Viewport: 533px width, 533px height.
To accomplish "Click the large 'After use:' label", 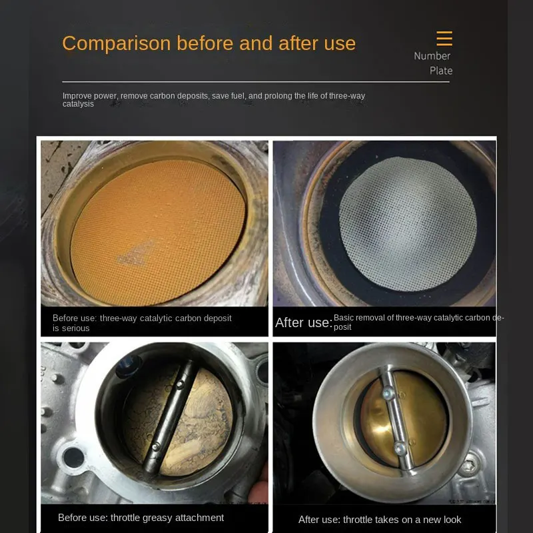I will tap(304, 322).
